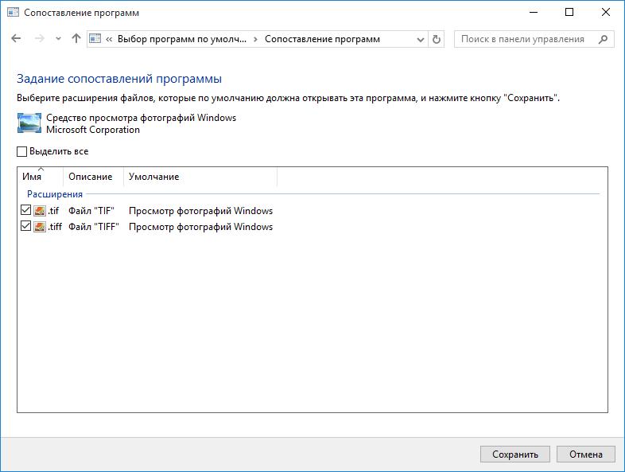Image resolution: width=625 pixels, height=472 pixels.
Task: Click the .tif file type icon
Action: [40, 211]
